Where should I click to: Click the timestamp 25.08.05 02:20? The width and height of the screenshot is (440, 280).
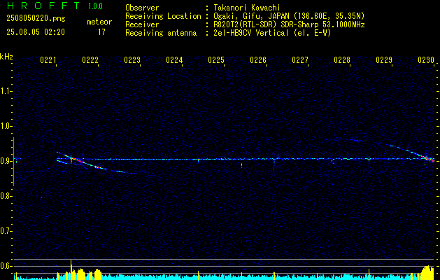(x=36, y=32)
